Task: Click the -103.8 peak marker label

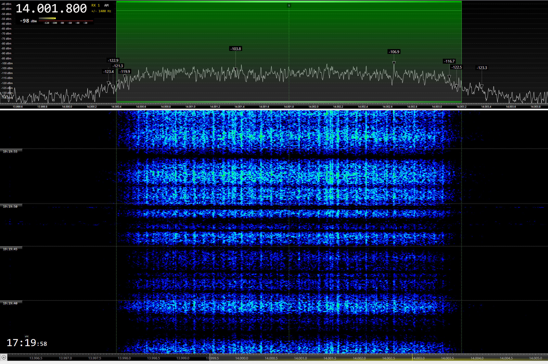Action: 235,49
